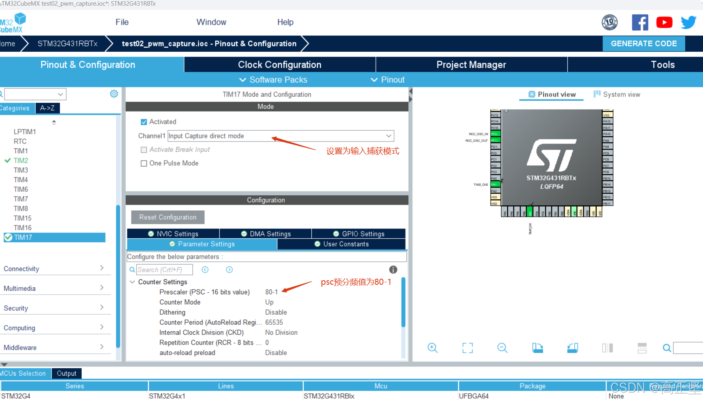Expand the Software Packs menu

274,80
